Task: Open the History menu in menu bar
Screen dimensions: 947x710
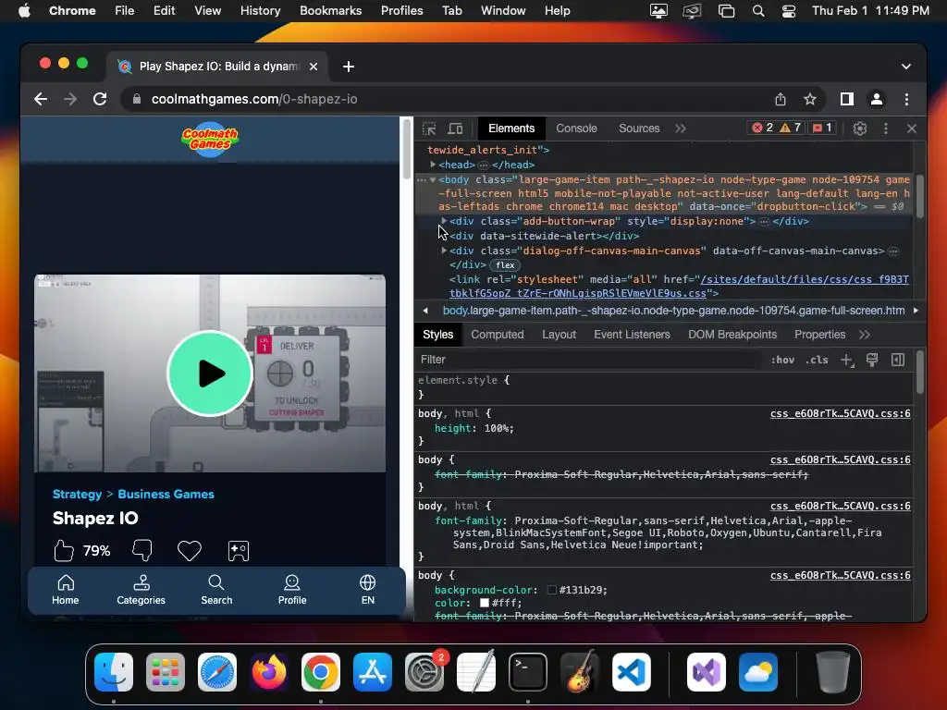Action: coord(260,11)
